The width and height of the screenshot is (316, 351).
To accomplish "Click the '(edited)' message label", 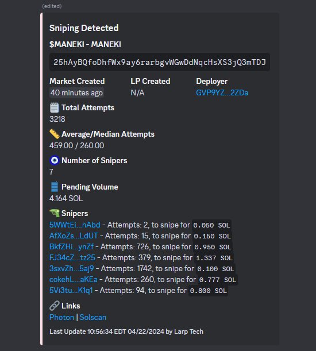I will pyautogui.click(x=52, y=6).
